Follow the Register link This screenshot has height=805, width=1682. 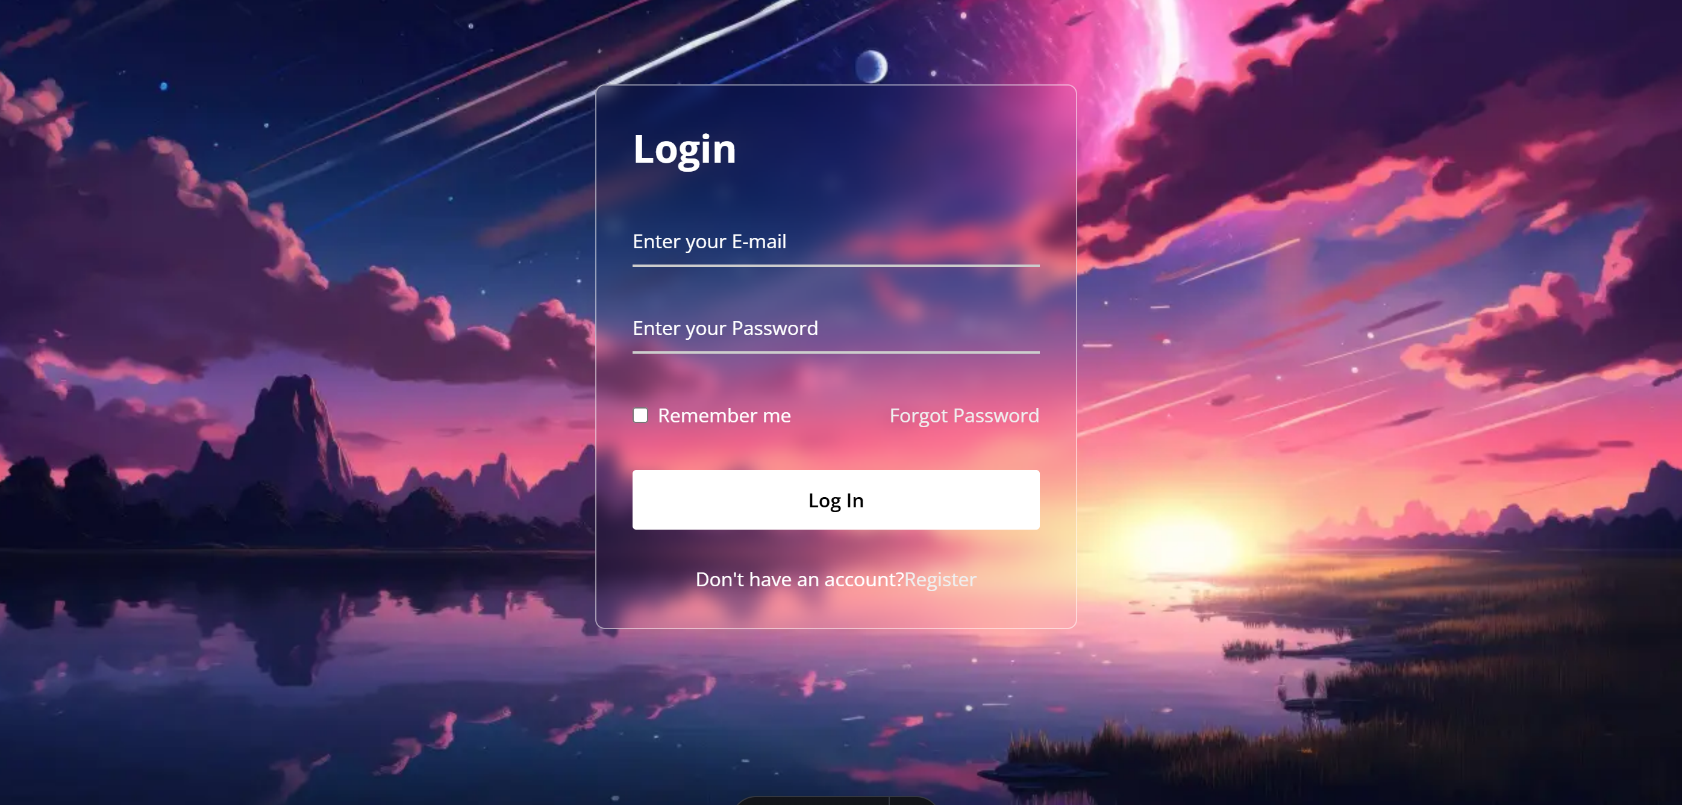click(940, 579)
